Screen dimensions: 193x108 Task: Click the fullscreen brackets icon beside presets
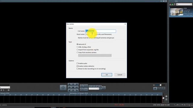click(104, 88)
